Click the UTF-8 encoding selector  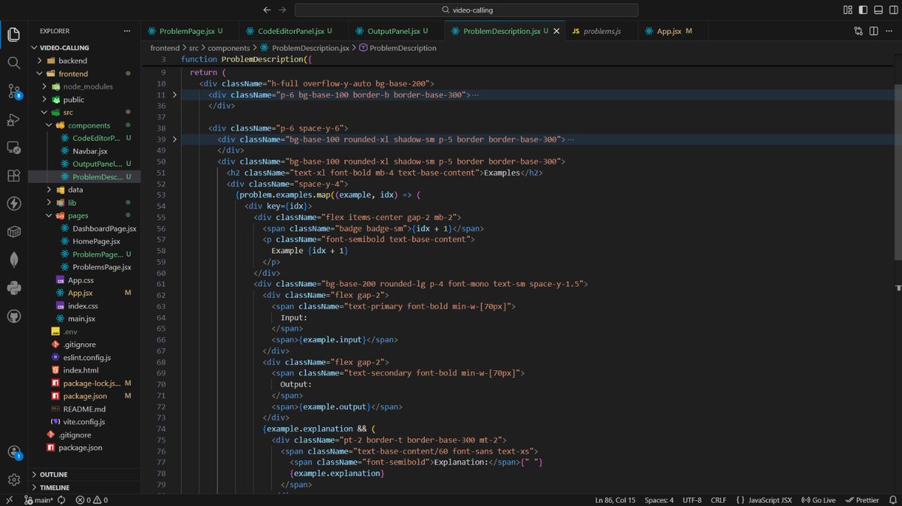692,500
